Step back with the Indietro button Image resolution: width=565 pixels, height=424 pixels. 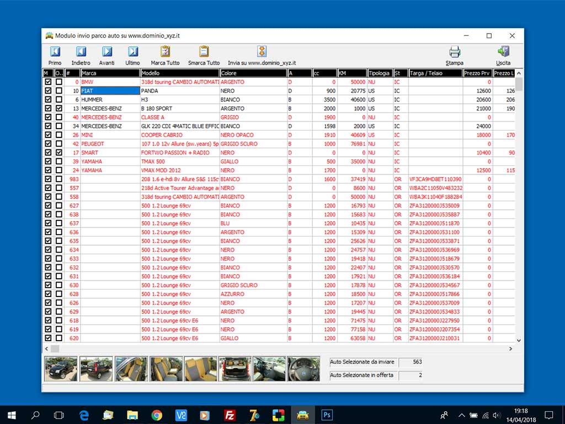pos(81,56)
